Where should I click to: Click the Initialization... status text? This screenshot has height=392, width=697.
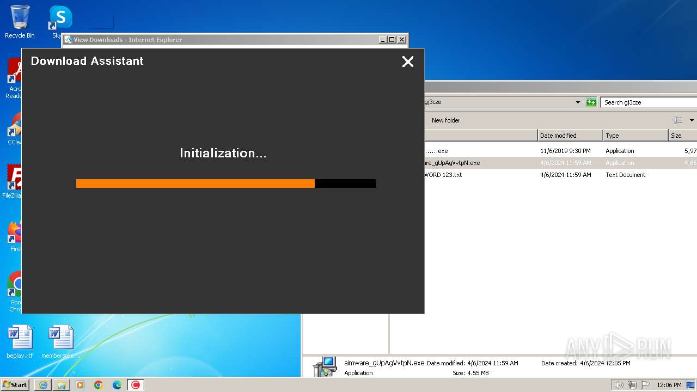pos(223,153)
